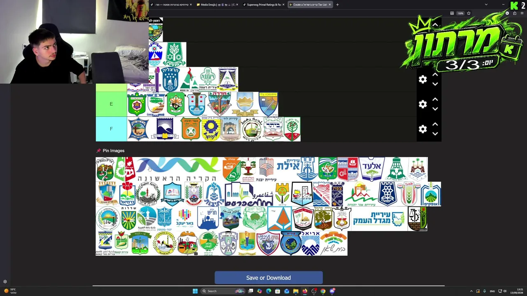Bookmark this page with the star icon

click(469, 13)
